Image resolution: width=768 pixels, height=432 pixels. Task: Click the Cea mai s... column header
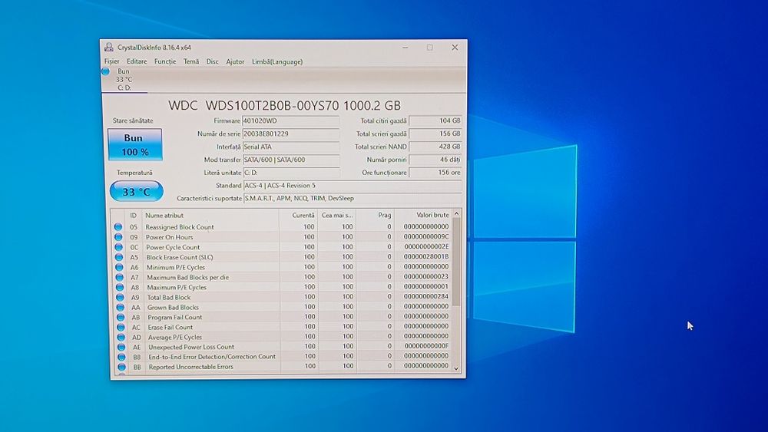coord(337,216)
